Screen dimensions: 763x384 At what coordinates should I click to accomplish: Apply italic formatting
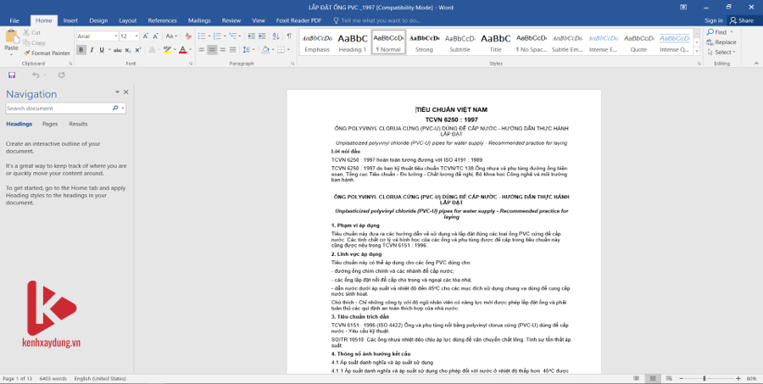(90, 50)
